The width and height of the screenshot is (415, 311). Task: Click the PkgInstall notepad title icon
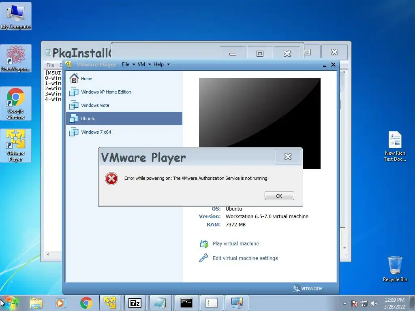48,52
